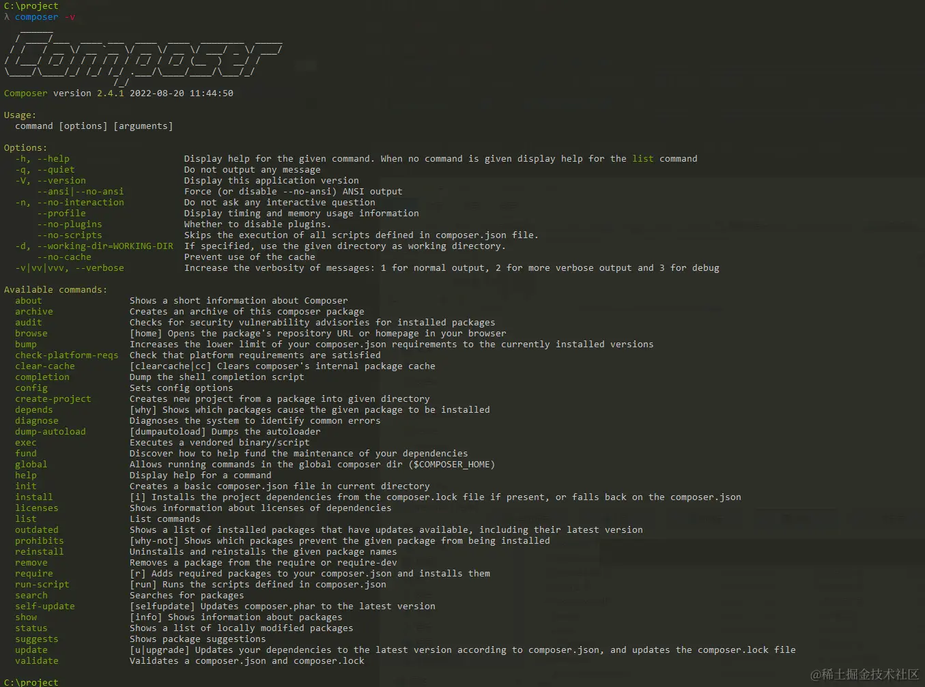Click the 'Options:' heading
Screen dimensions: 925x687
[x=26, y=148]
